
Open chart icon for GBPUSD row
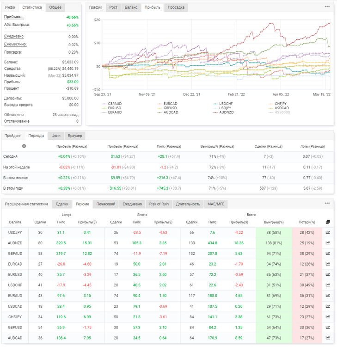328,327
